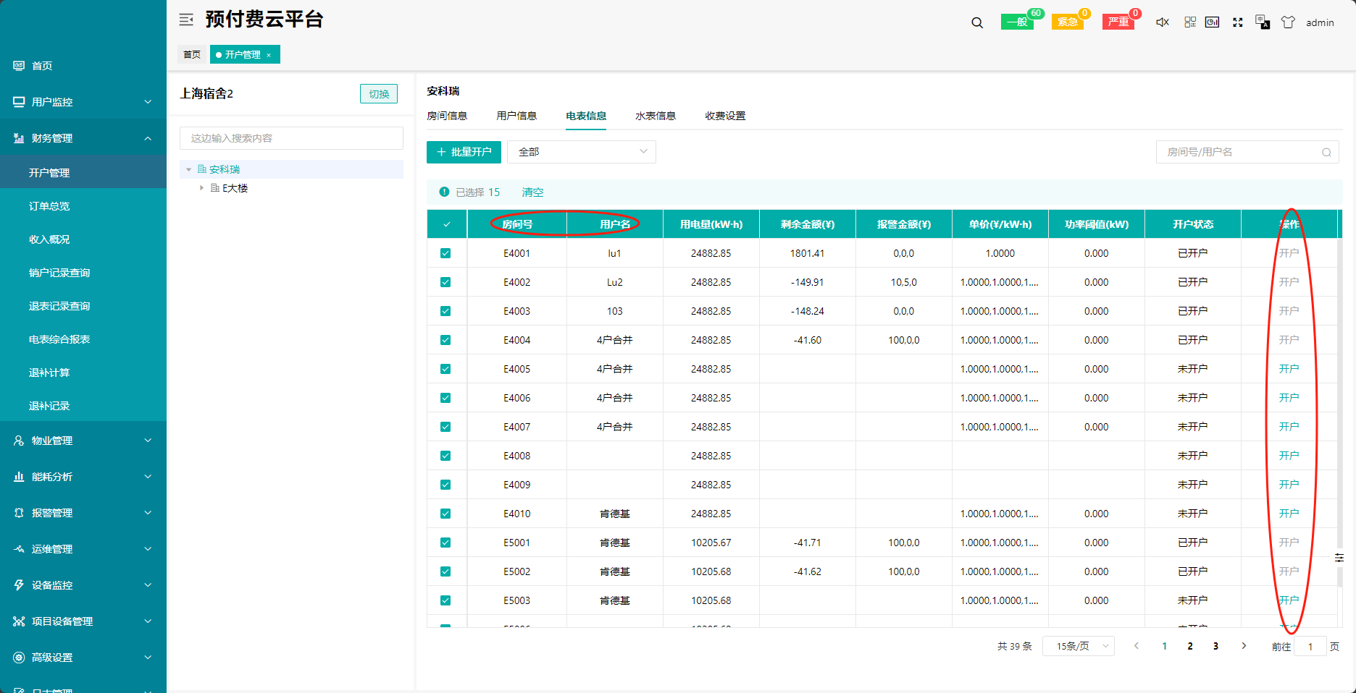This screenshot has height=693, width=1356.
Task: Enter fullscreen using the expand icon
Action: [x=1238, y=22]
